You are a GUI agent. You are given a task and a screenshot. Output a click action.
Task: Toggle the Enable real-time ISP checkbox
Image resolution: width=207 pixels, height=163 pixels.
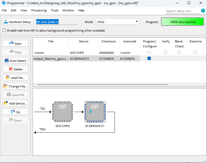4,30
